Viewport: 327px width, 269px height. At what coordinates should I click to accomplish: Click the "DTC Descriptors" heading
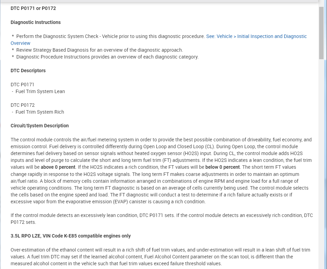(28, 71)
